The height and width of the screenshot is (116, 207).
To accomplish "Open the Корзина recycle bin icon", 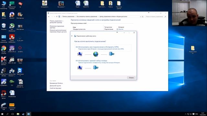I will pos(4,27).
